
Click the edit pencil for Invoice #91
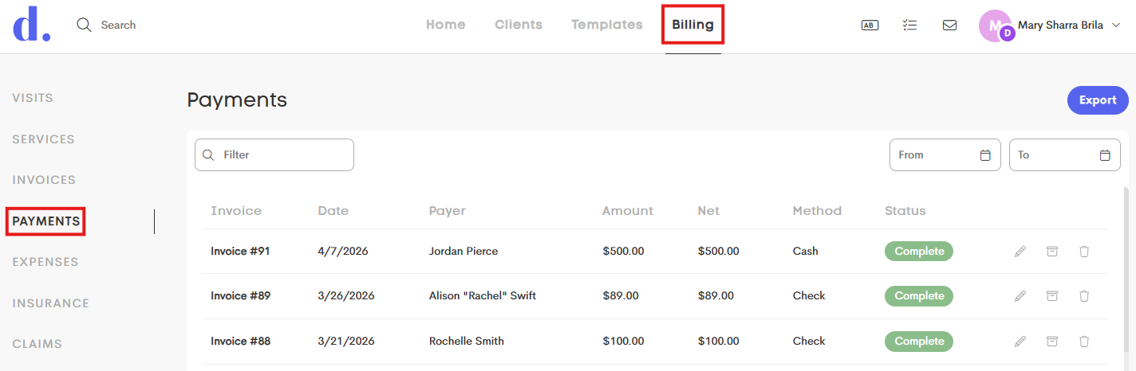(1020, 252)
